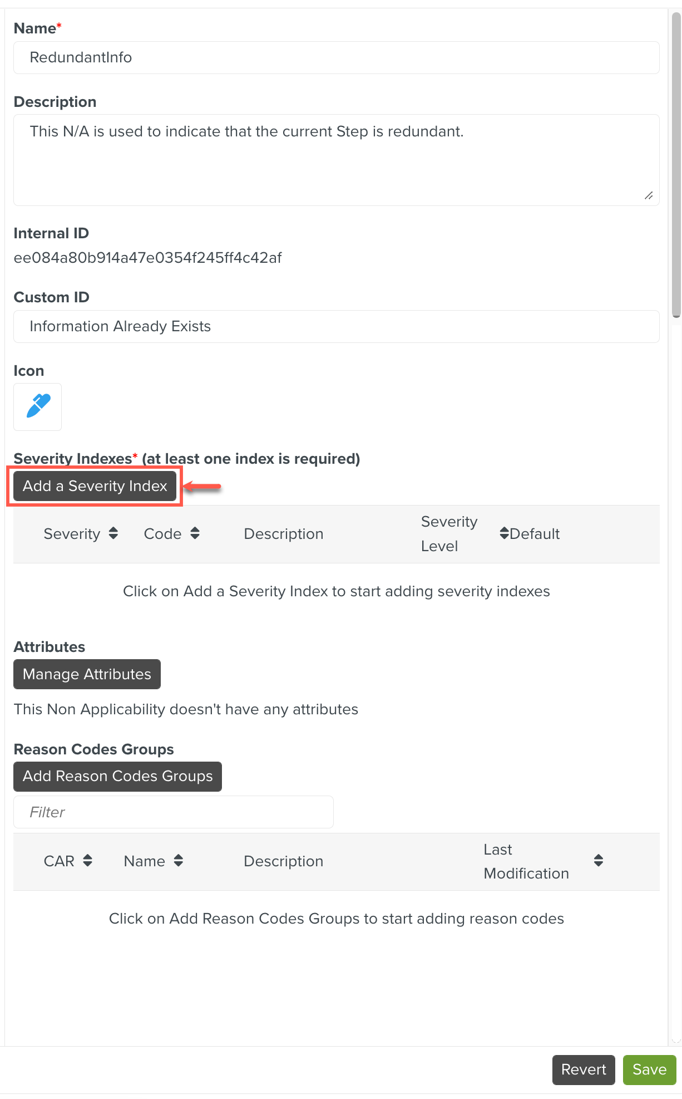
Task: Sort by Severity Level column arrows
Action: (503, 533)
